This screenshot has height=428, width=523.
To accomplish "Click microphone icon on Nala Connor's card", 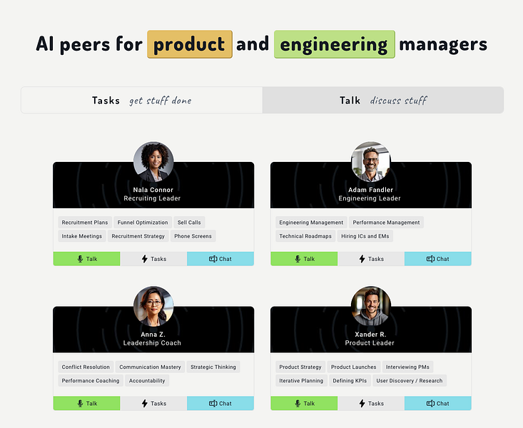I will (x=80, y=259).
